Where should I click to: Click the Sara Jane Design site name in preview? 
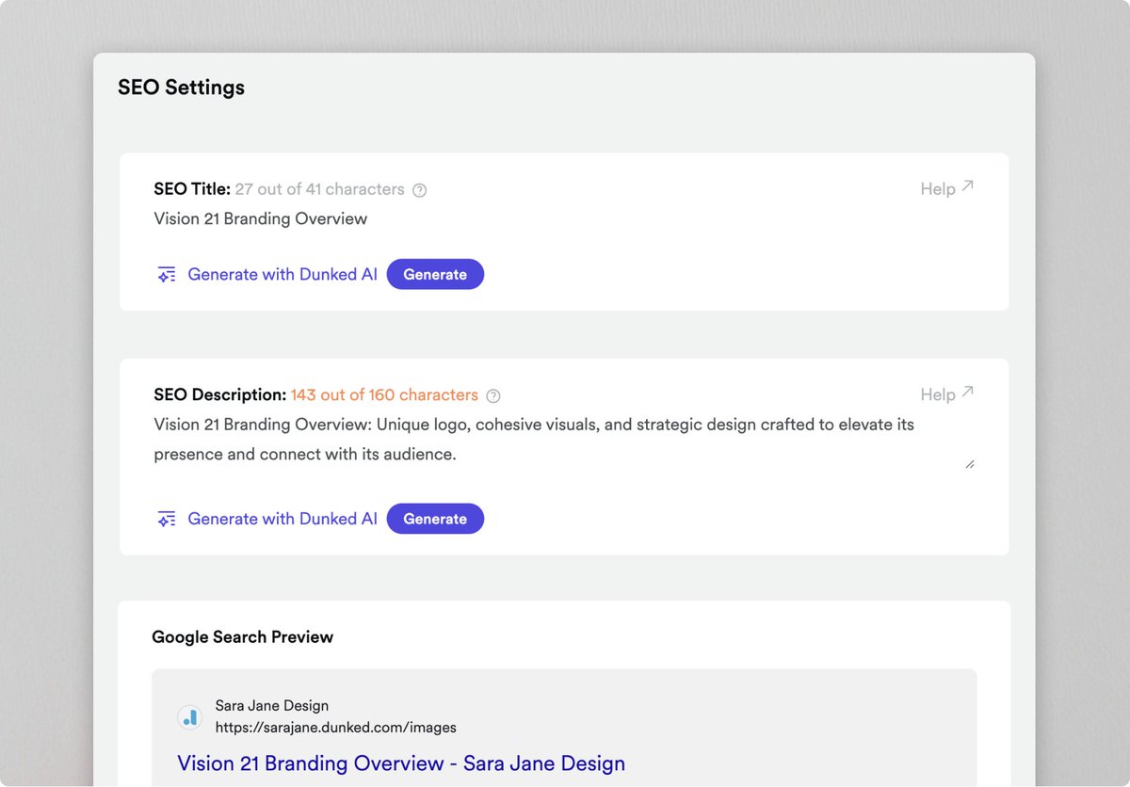271,706
